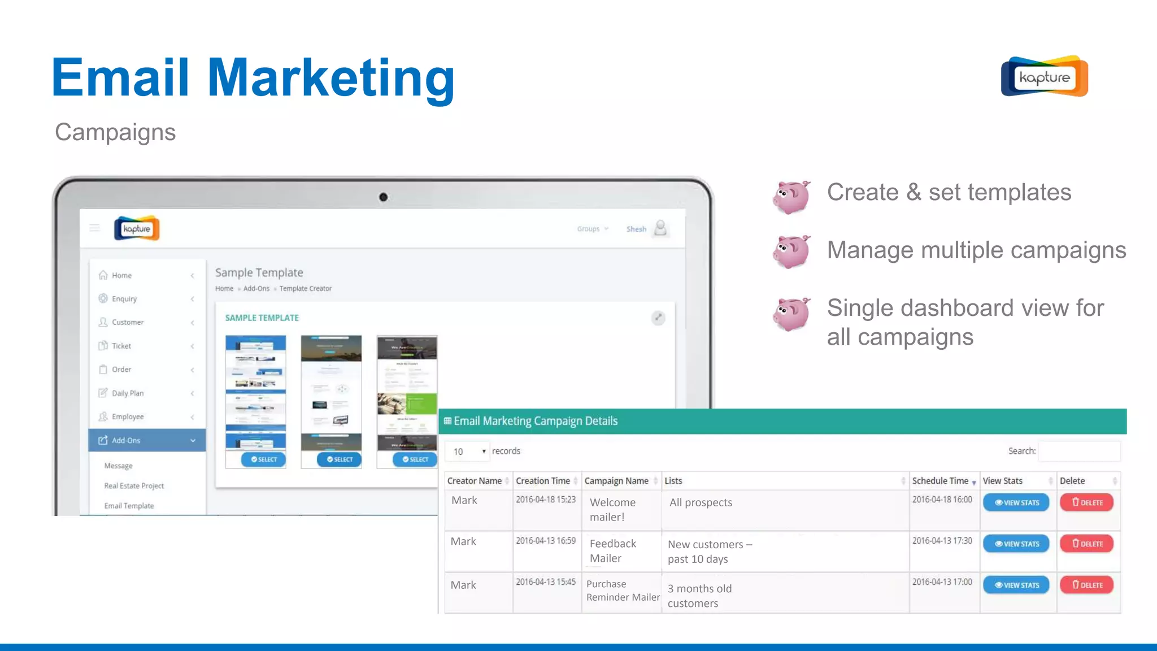Open the Real Estate Project submenu item
The height and width of the screenshot is (651, 1157).
(x=134, y=485)
